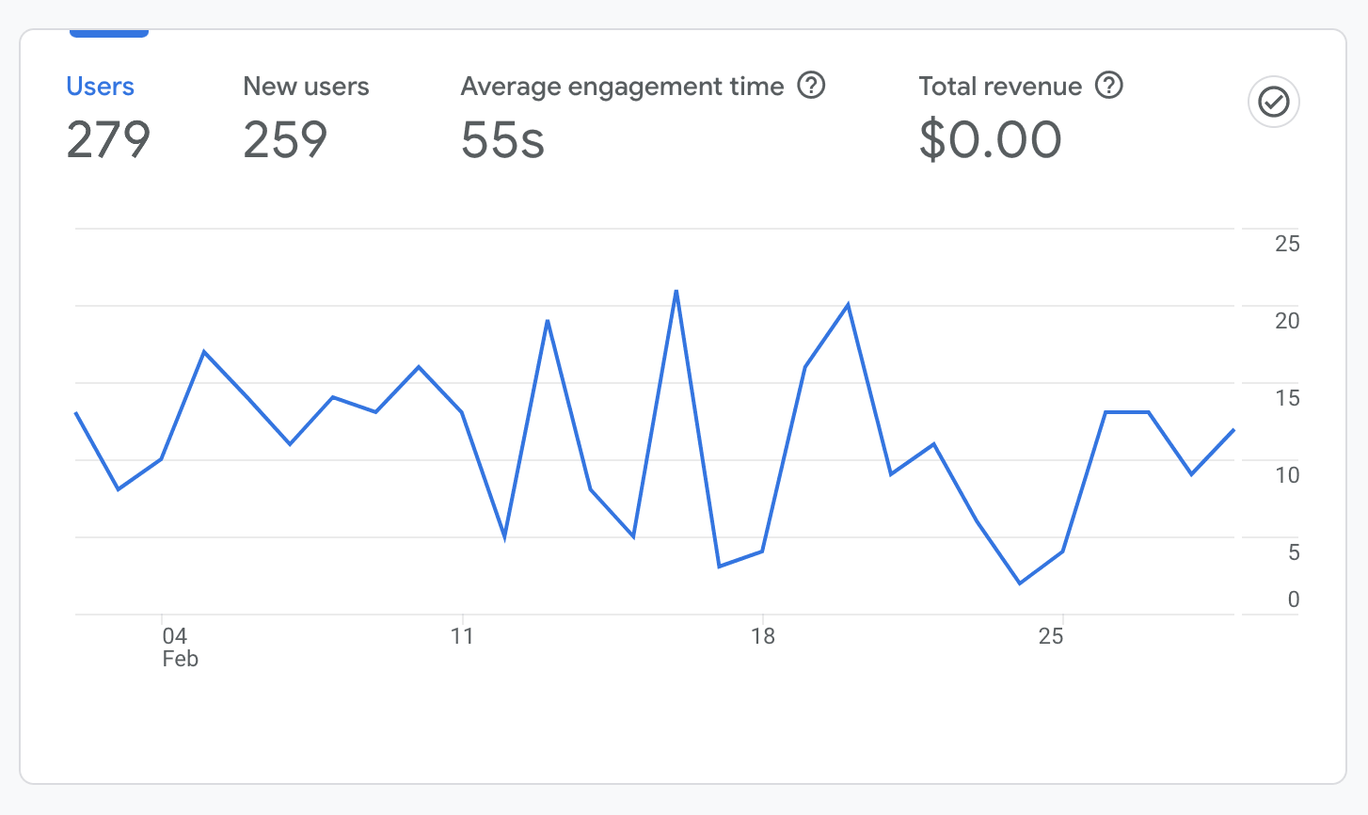Click the 55s engagement time value
1368x815 pixels.
click(x=502, y=140)
